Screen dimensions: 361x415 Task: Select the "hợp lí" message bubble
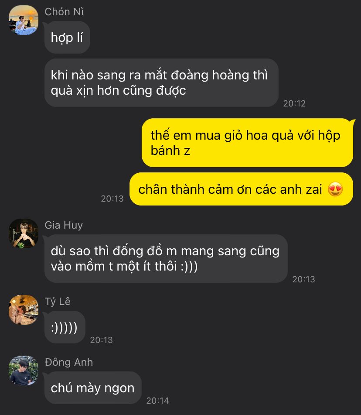coord(67,38)
